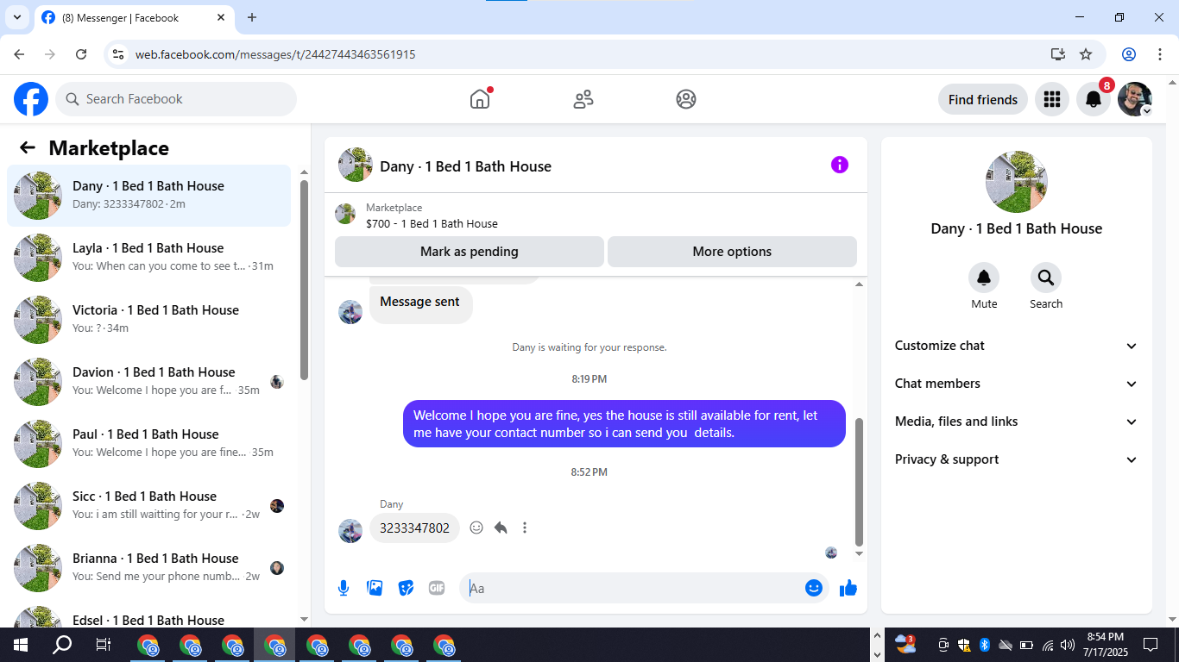Screen dimensions: 1179x662
Task: Expand Media, files and links section
Action: [x=1017, y=422]
